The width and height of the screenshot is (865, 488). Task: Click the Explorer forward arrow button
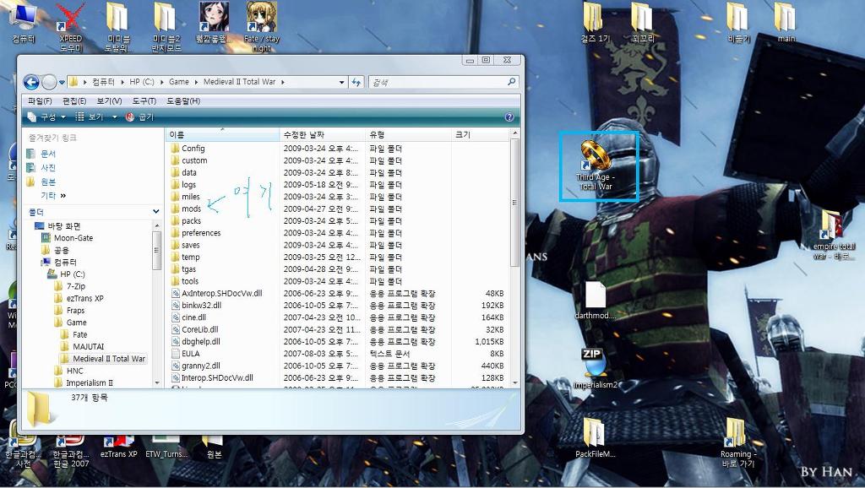49,82
